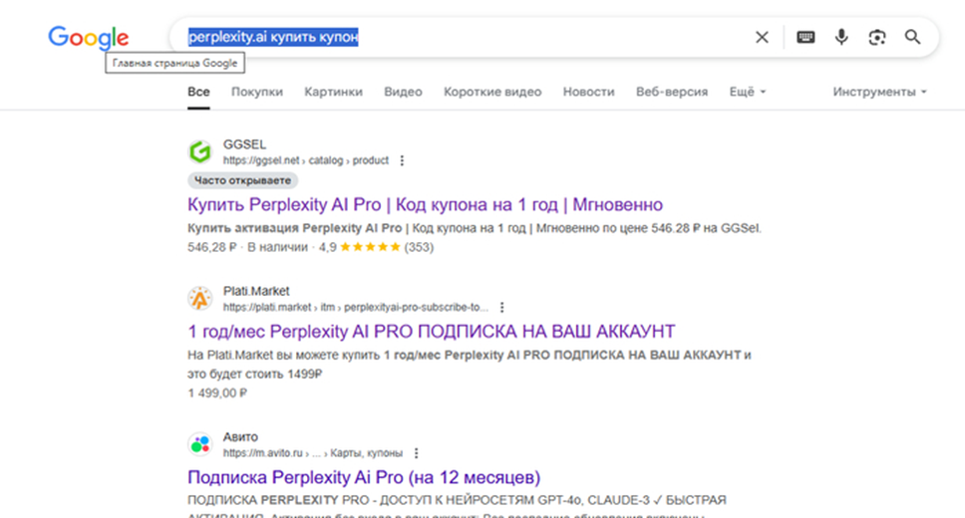Open the Веб-версия tab
965x518 pixels.
(672, 92)
